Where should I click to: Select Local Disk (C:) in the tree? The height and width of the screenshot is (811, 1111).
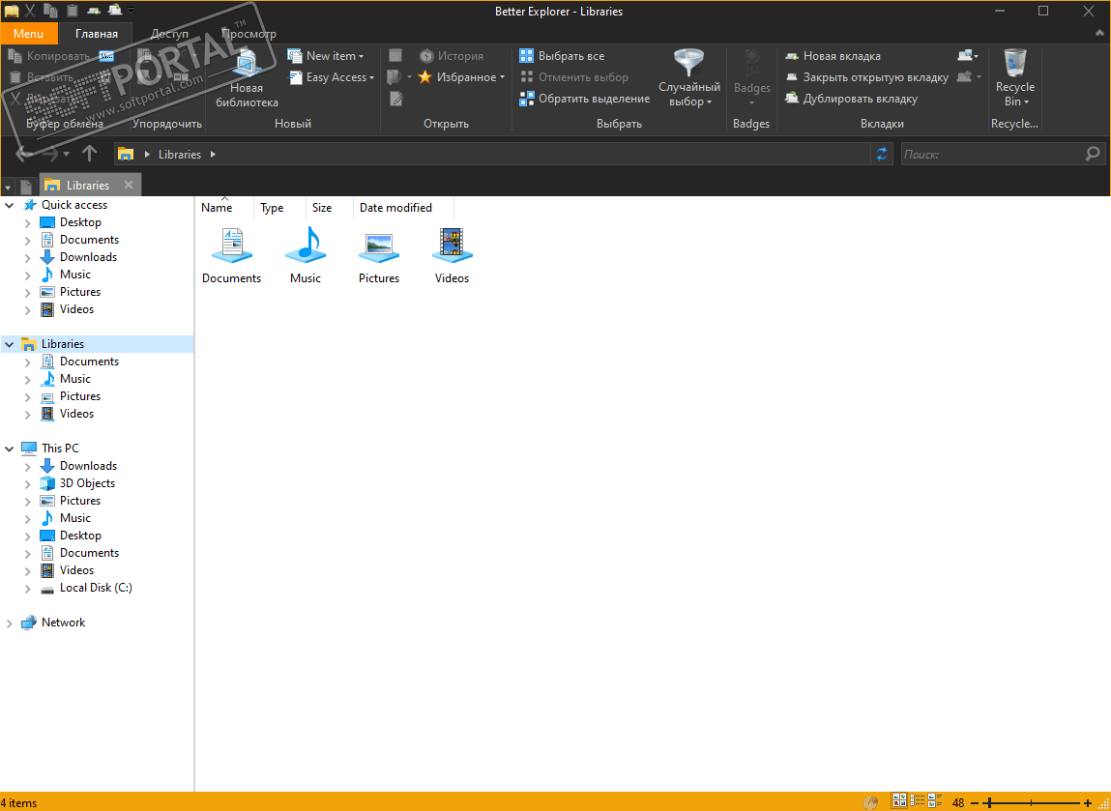[96, 588]
